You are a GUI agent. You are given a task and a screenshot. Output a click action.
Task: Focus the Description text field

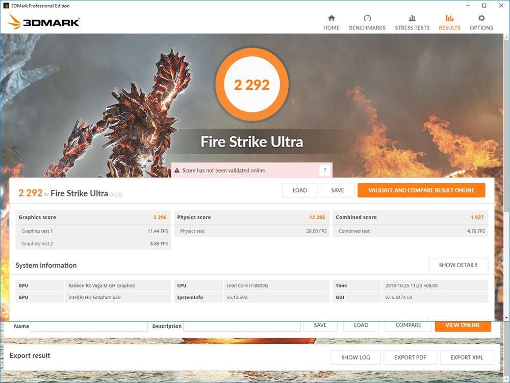pos(241,326)
